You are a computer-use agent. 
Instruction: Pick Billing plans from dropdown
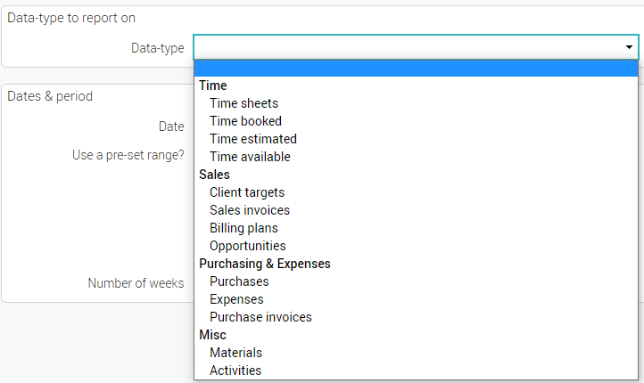(244, 228)
